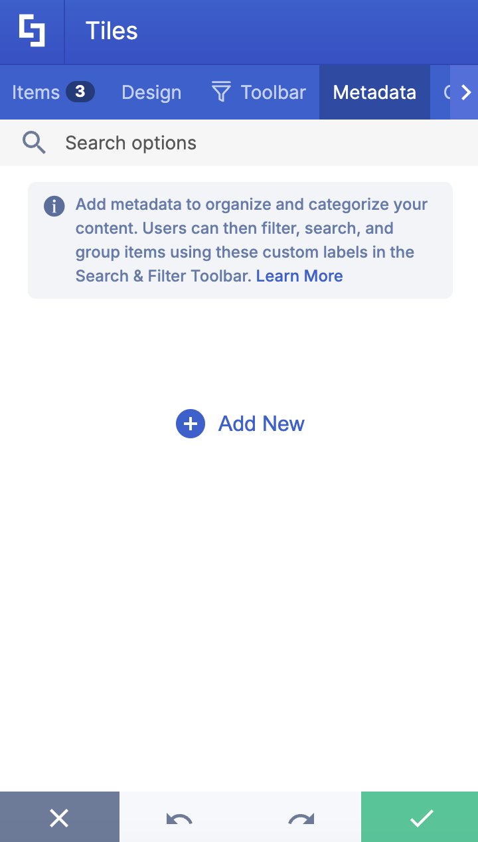Select the Metadata tab
Viewport: 478px width, 842px height.
(x=374, y=92)
